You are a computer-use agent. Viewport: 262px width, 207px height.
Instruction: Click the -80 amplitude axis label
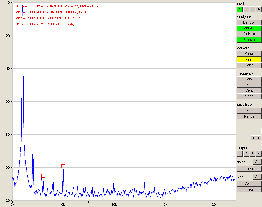(x=7, y=134)
